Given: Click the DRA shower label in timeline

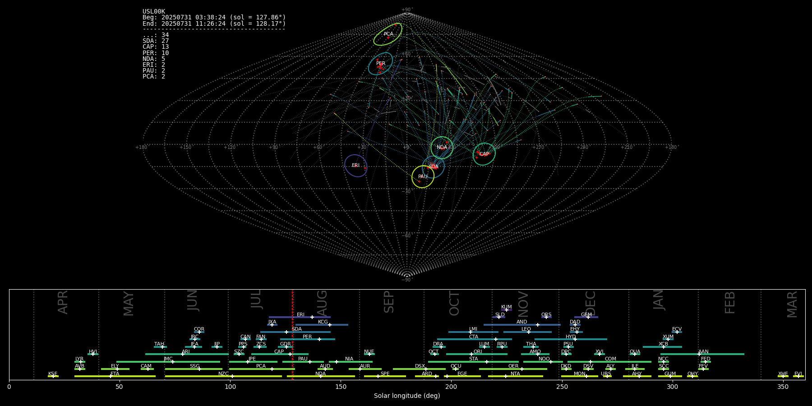Looking at the screenshot, I should click(x=438, y=344).
